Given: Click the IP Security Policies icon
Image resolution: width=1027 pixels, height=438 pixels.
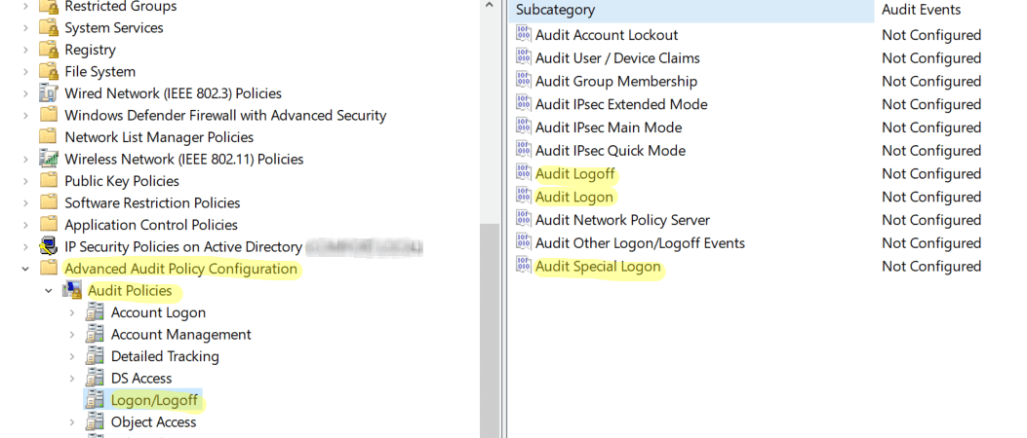Looking at the screenshot, I should (x=49, y=246).
